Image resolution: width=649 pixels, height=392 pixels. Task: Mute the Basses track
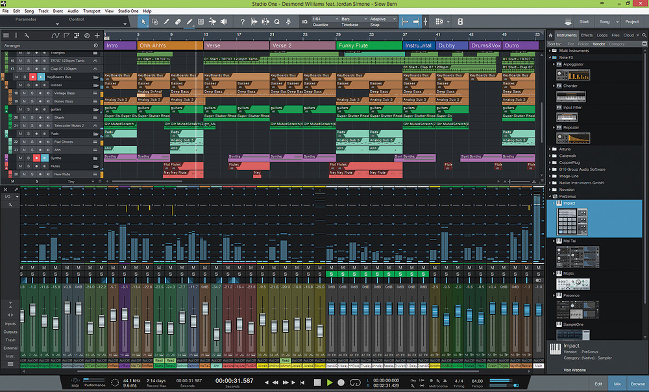click(x=20, y=85)
